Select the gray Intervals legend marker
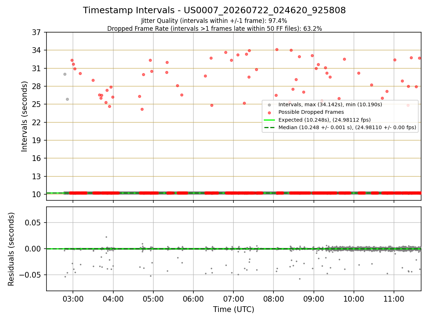Viewport: 429px width, 322px height. click(x=270, y=104)
